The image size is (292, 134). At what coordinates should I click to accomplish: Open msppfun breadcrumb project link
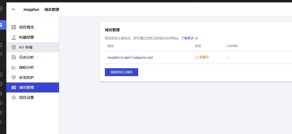(31, 10)
